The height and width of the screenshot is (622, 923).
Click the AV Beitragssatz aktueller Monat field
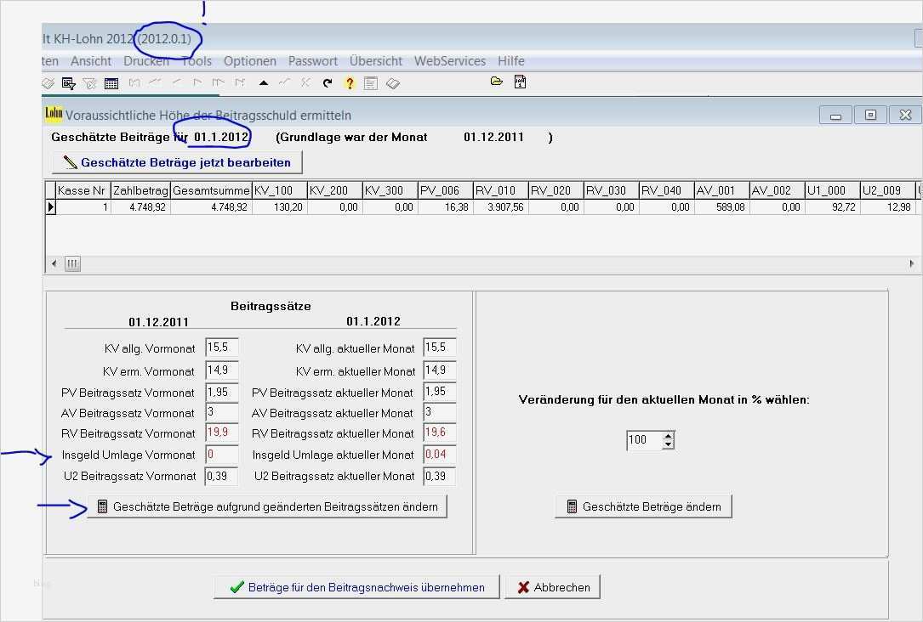(440, 412)
